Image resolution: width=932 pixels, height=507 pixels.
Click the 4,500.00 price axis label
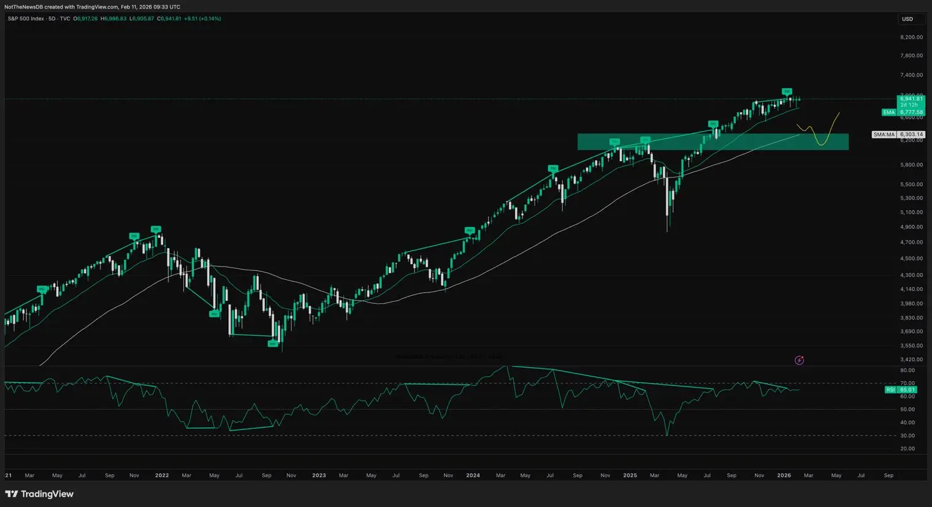point(911,259)
